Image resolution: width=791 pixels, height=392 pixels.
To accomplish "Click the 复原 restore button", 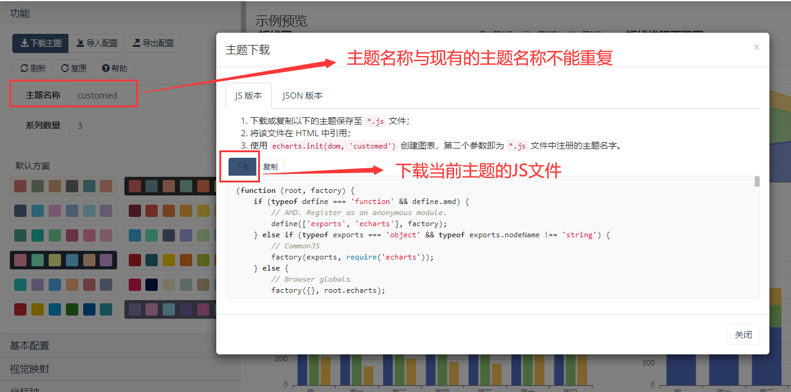I will point(74,68).
